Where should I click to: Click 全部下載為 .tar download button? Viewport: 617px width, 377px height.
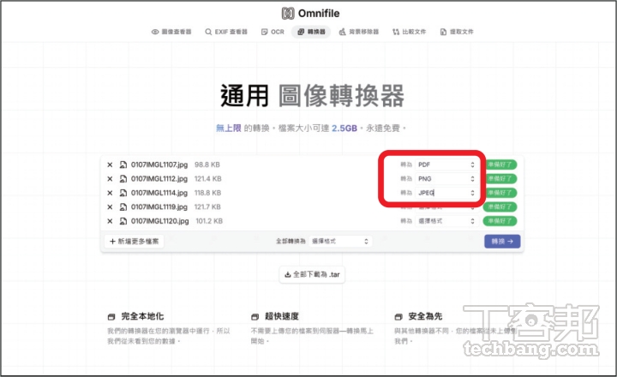coord(312,274)
